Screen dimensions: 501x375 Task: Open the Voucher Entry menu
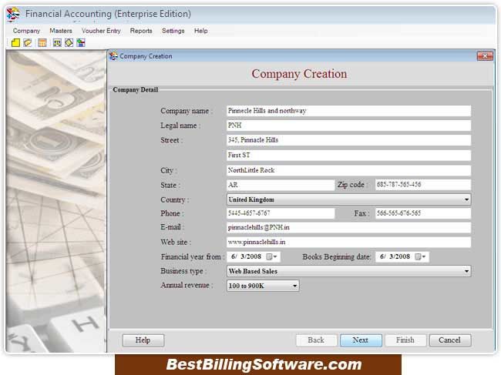[x=101, y=31]
